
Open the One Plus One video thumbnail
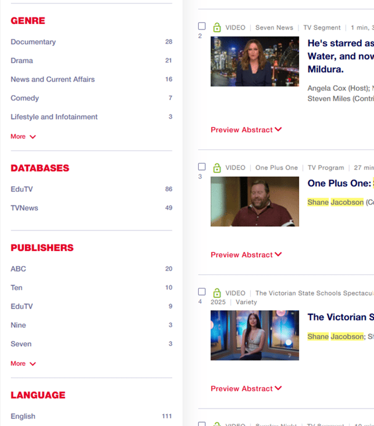pyautogui.click(x=255, y=201)
